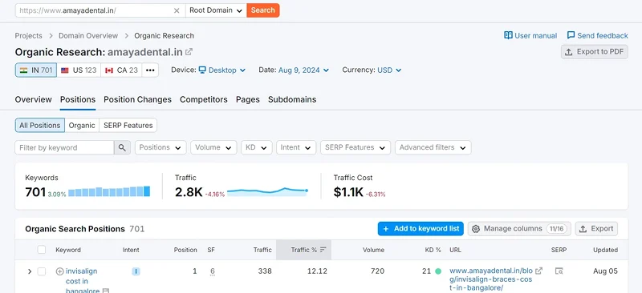Viewport: 642px width, 293px height.
Task: Open amayadental.in external link icon in title
Action: (x=189, y=52)
